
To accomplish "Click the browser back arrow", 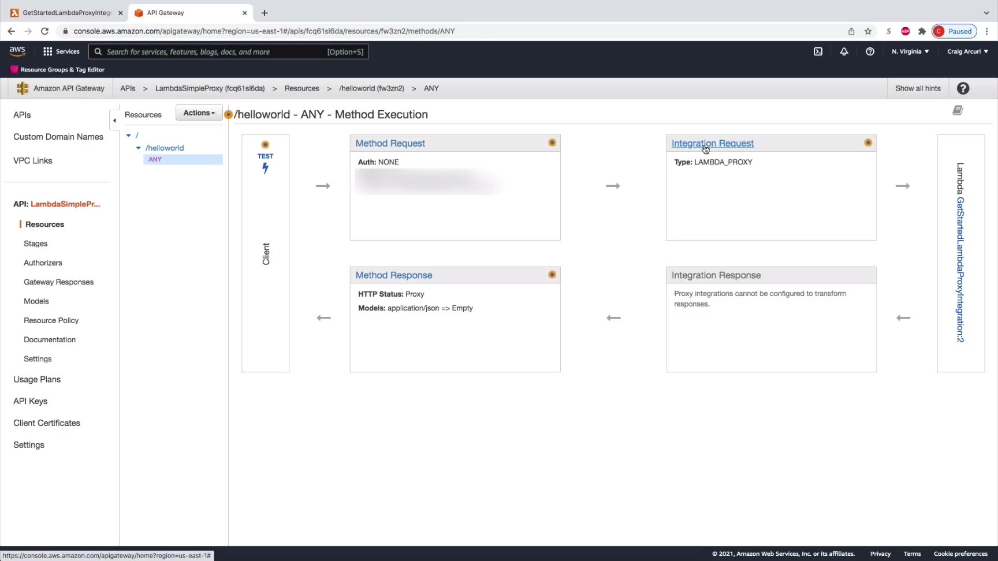I will pos(12,31).
